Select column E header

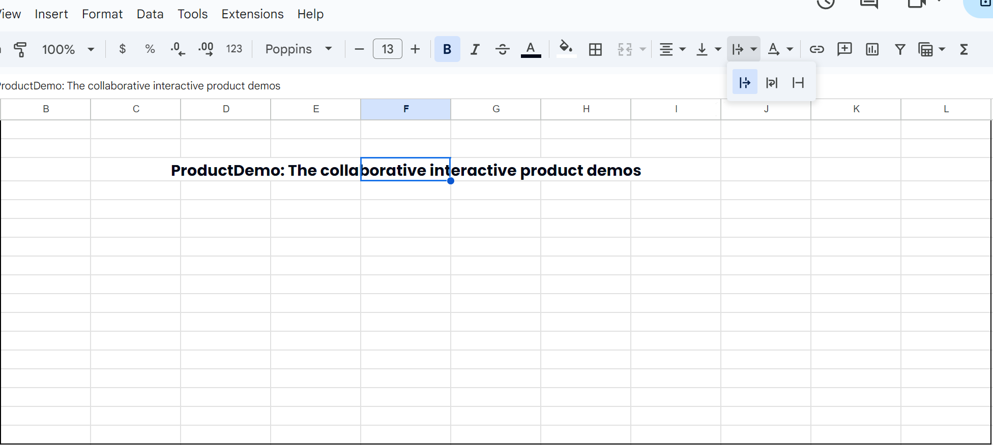pyautogui.click(x=316, y=109)
